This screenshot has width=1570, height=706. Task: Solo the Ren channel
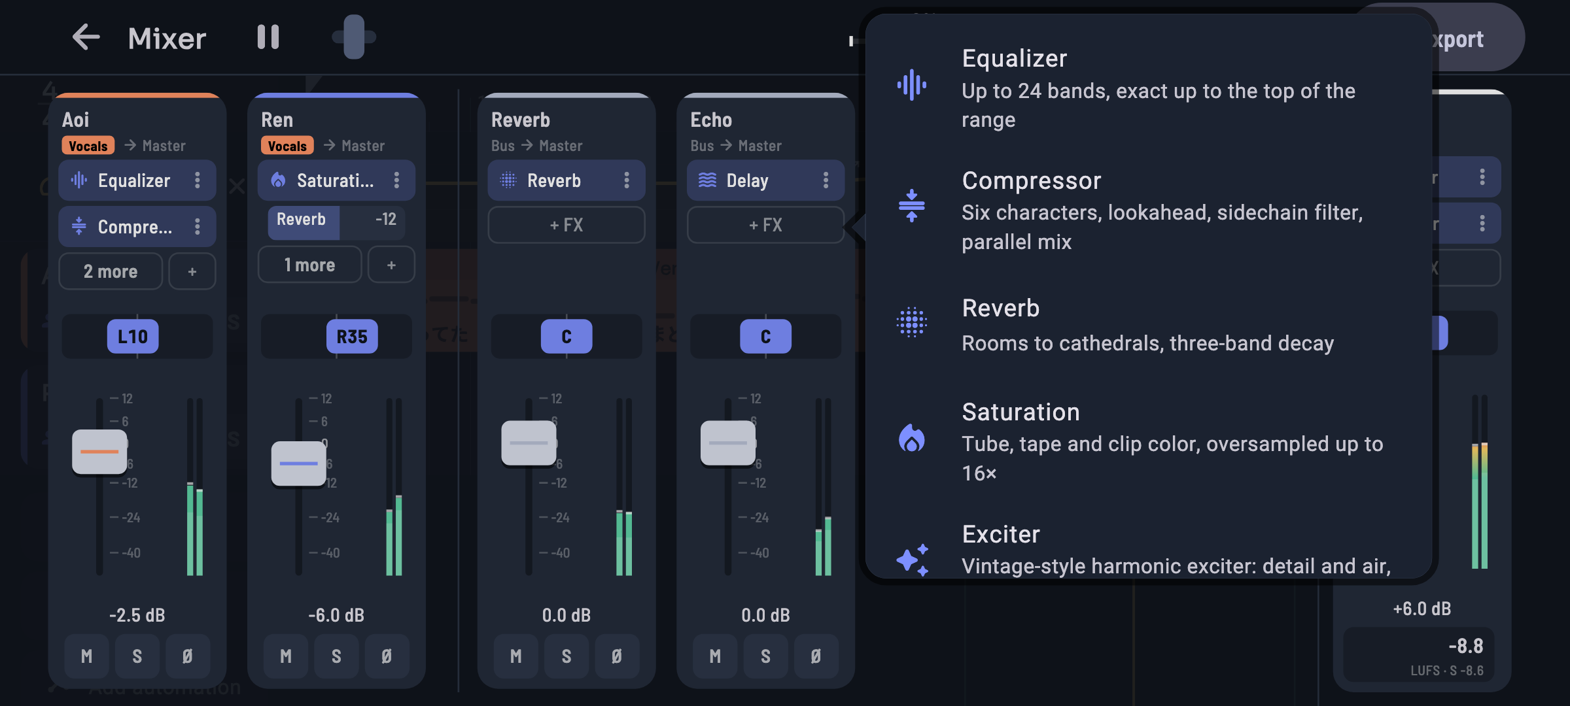click(x=336, y=656)
